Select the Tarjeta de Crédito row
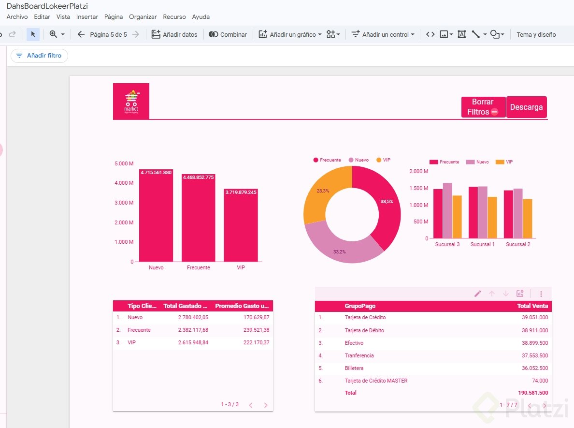This screenshot has width=574, height=428. click(x=433, y=317)
